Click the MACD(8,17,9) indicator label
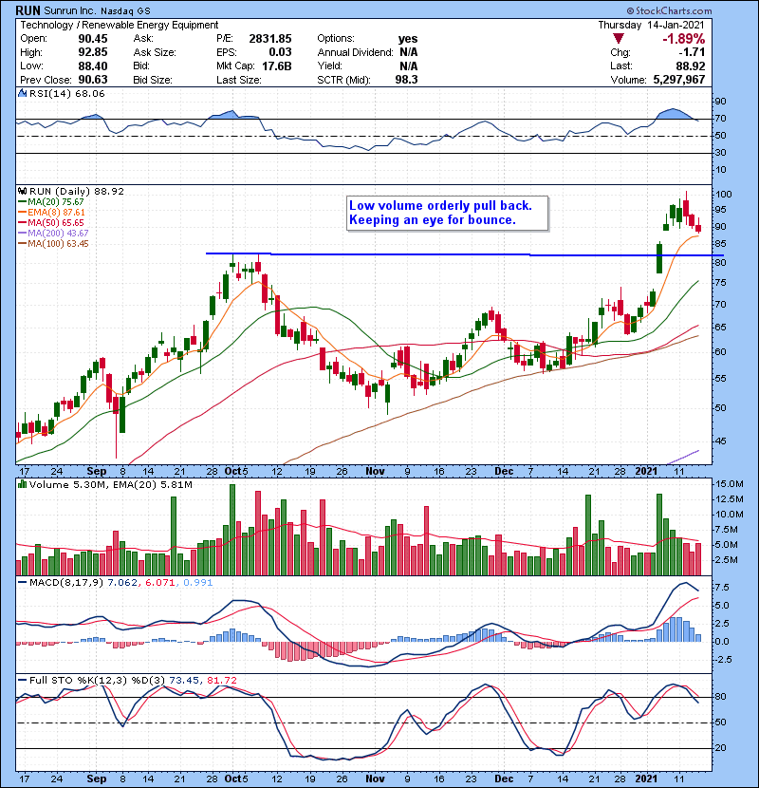 pos(66,583)
